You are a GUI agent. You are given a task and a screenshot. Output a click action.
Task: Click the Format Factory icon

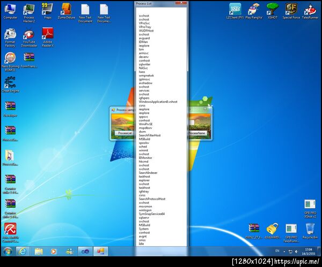pyautogui.click(x=10, y=38)
